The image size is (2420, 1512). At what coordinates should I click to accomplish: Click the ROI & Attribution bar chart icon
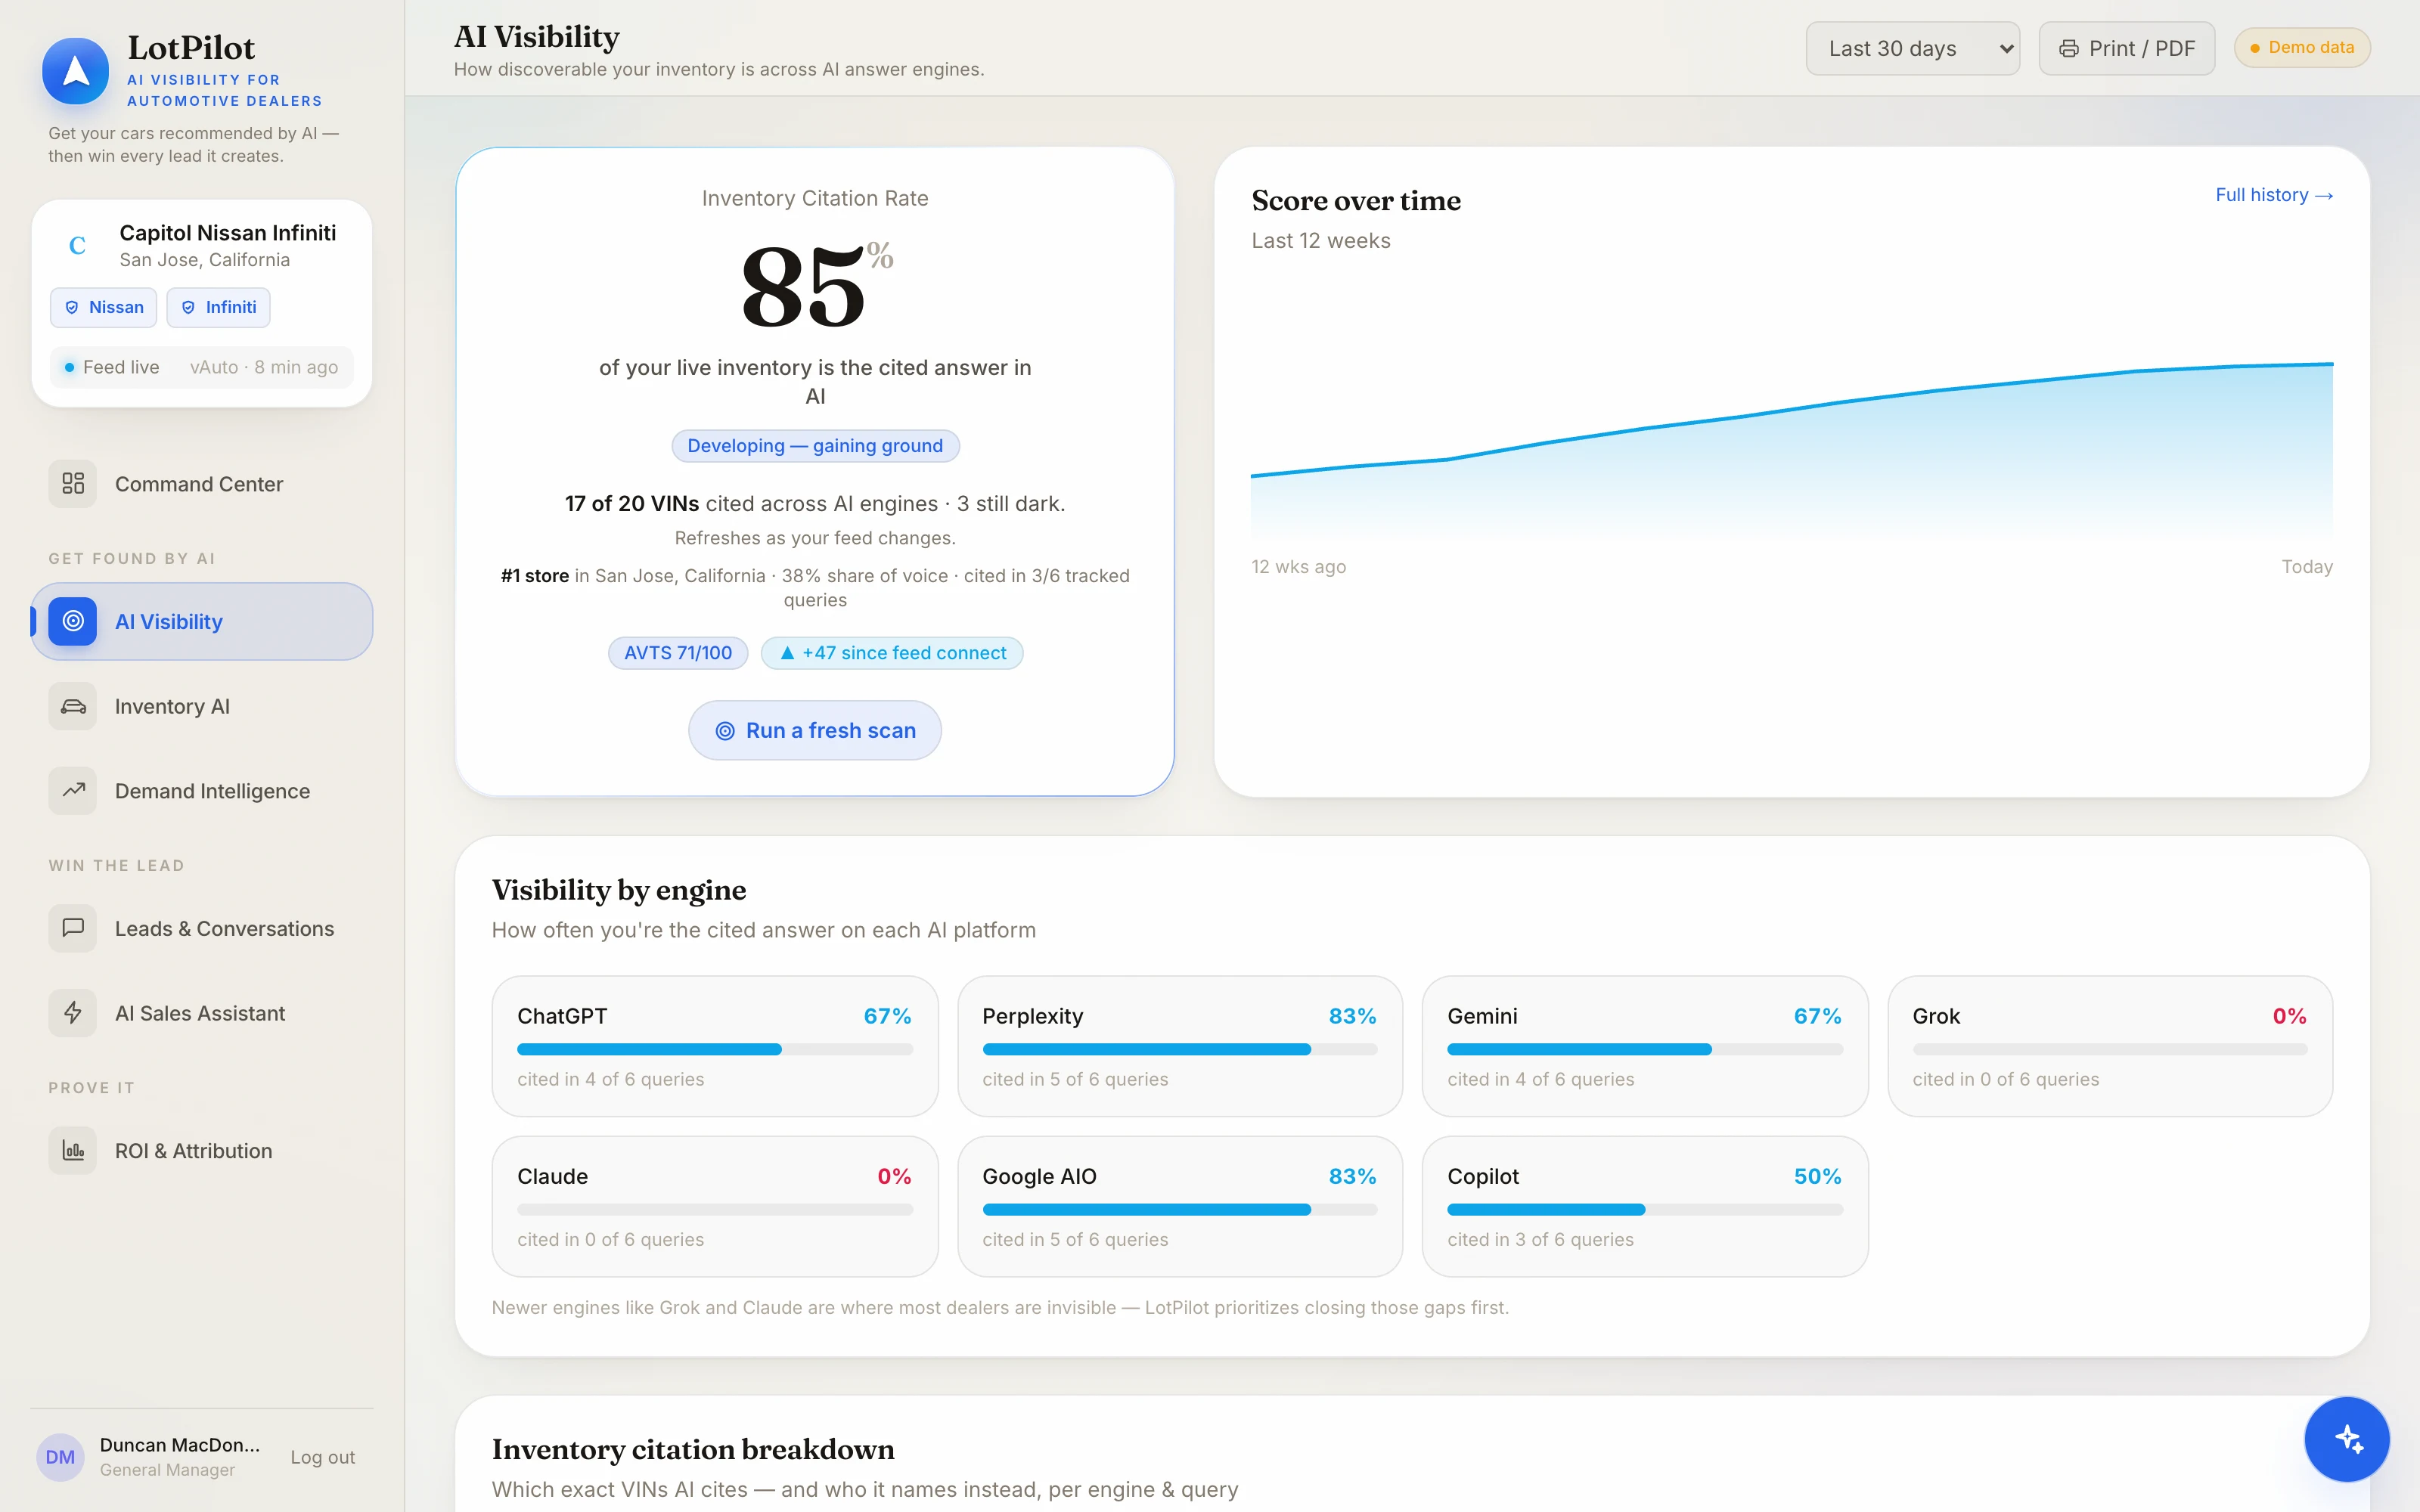(x=73, y=1150)
